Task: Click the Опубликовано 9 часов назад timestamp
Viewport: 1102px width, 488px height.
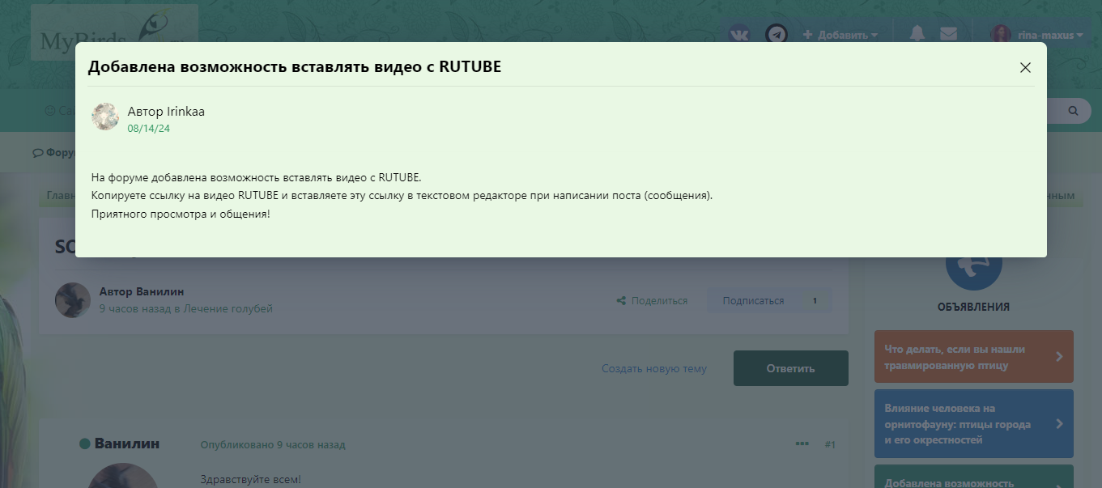Action: (273, 445)
